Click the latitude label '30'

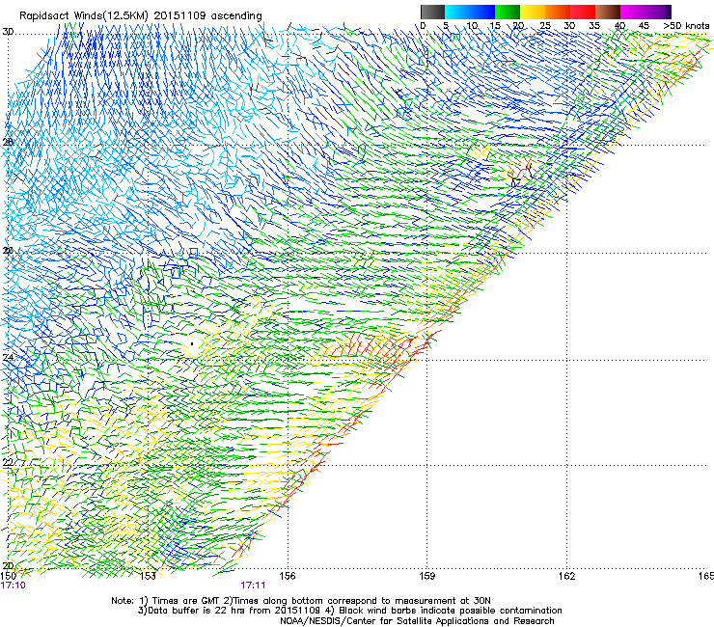[x=8, y=32]
